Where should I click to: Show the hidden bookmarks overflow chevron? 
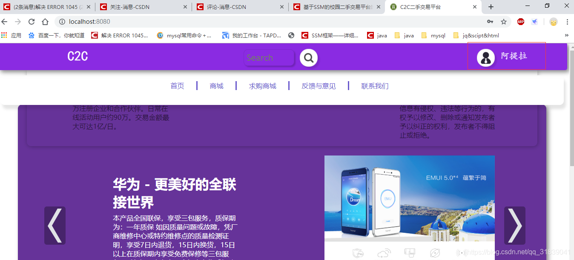pos(567,35)
